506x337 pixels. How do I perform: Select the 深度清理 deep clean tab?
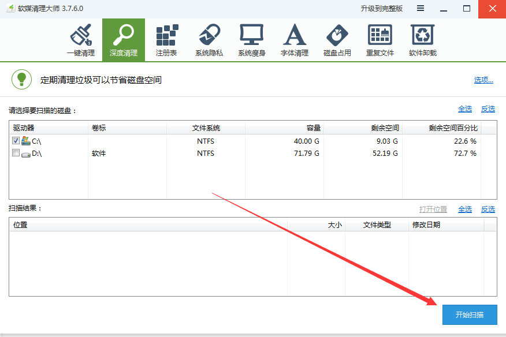[124, 40]
